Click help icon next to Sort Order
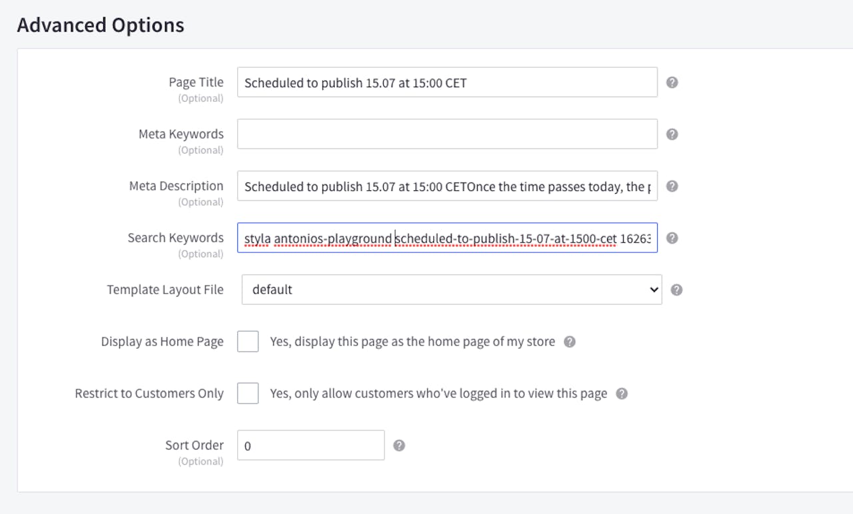The height and width of the screenshot is (514, 853). point(399,445)
